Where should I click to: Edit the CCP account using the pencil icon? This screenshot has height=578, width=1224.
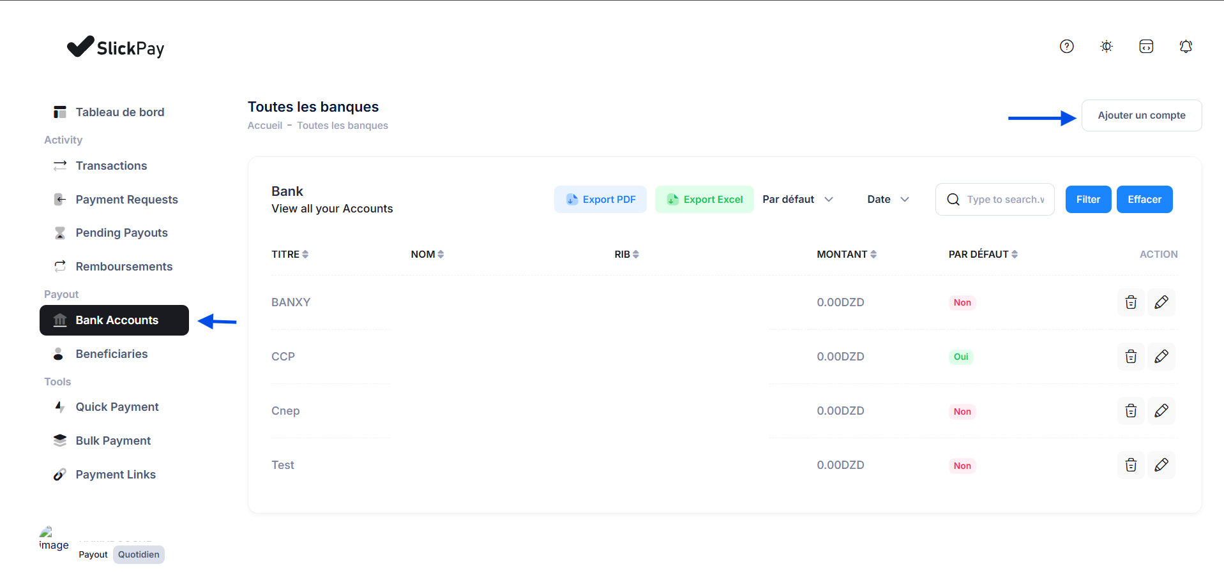pos(1161,357)
